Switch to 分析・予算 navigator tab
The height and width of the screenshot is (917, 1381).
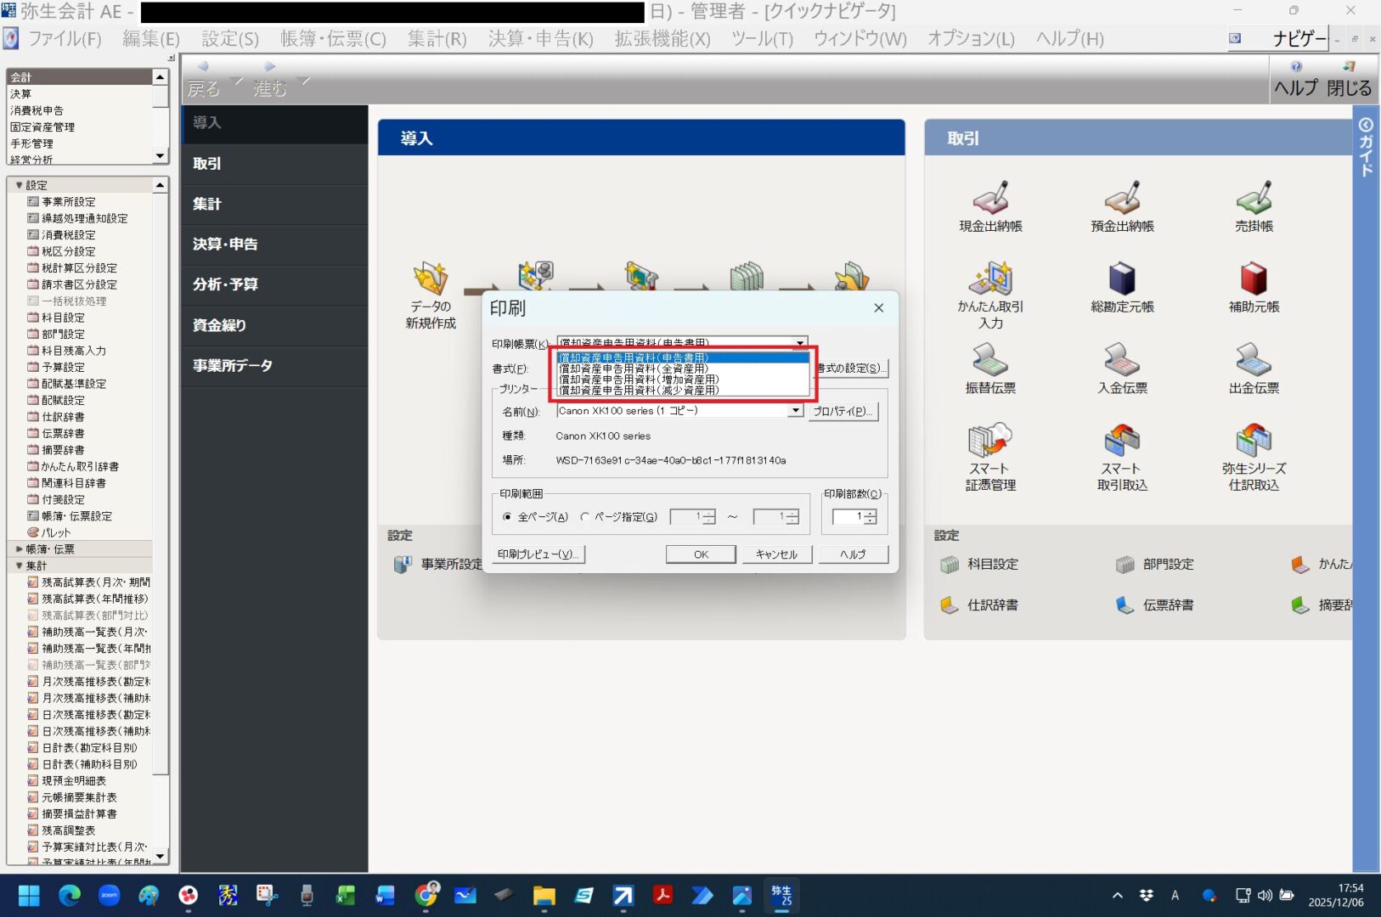(225, 284)
